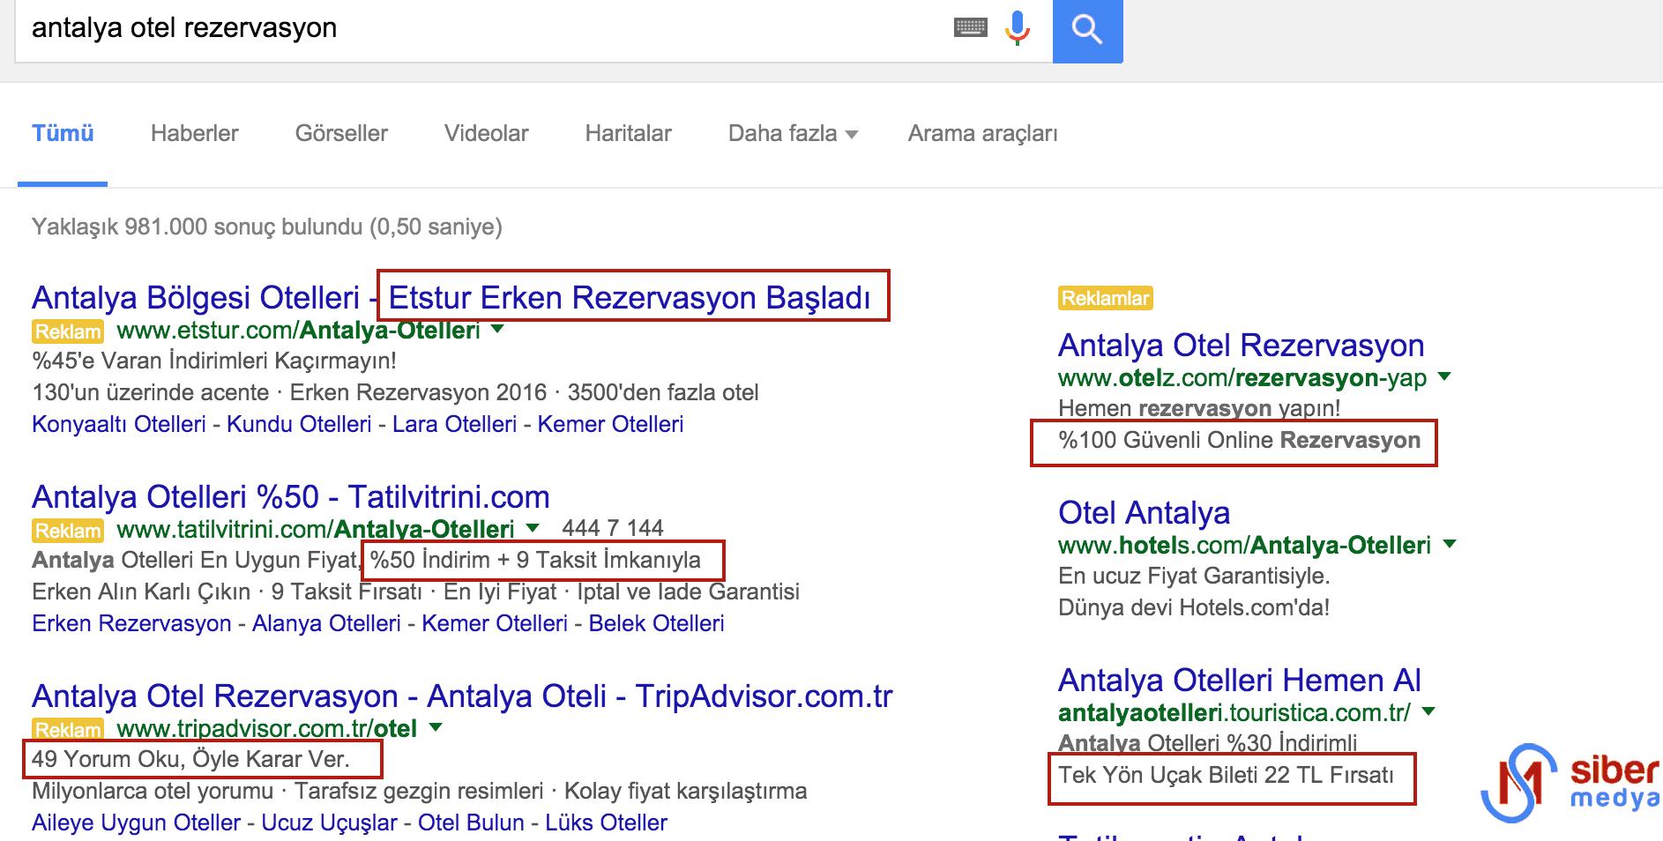This screenshot has width=1663, height=841.
Task: Click text 'En ucuz Fiyat Garantisiyle.'
Action: point(1194,577)
